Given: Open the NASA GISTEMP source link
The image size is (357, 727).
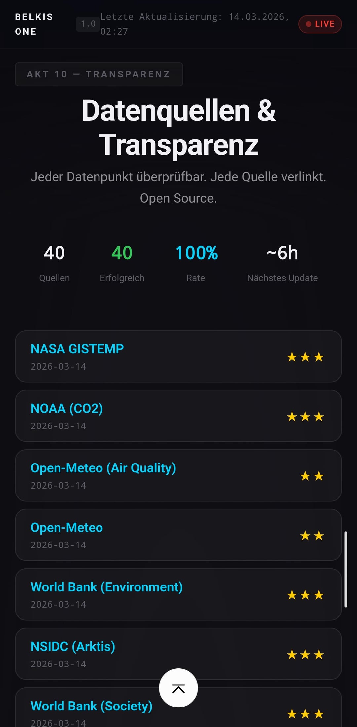Looking at the screenshot, I should [77, 349].
